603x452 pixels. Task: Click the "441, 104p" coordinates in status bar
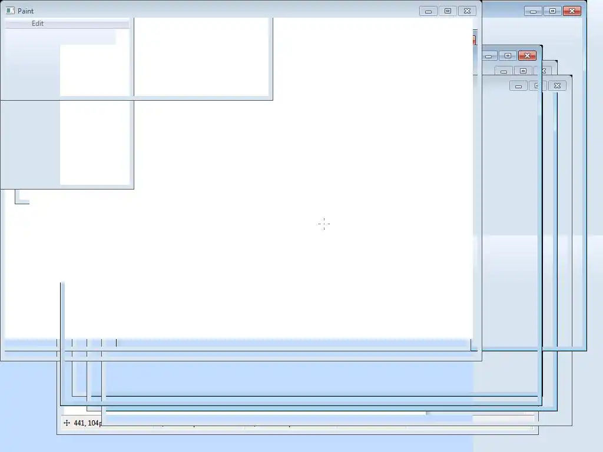(x=88, y=423)
